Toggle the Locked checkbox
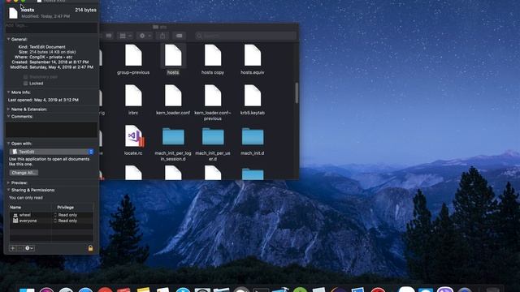The width and height of the screenshot is (520, 292). coord(25,84)
